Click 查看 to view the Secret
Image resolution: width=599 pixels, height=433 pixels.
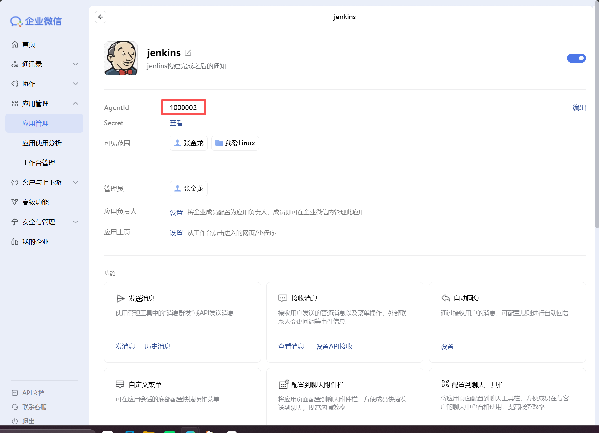(x=176, y=123)
